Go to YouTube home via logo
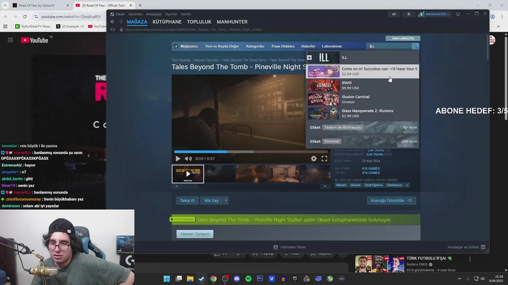This screenshot has width=508, height=285. (34, 40)
